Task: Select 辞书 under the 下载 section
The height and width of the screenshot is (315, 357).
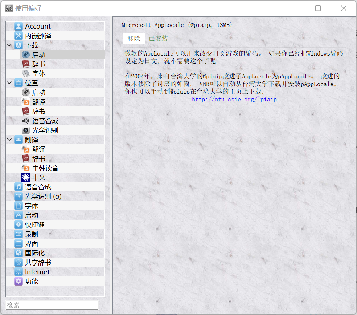Action: [38, 64]
